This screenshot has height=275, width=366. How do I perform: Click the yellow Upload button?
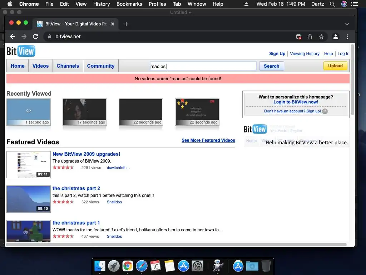[x=335, y=66]
